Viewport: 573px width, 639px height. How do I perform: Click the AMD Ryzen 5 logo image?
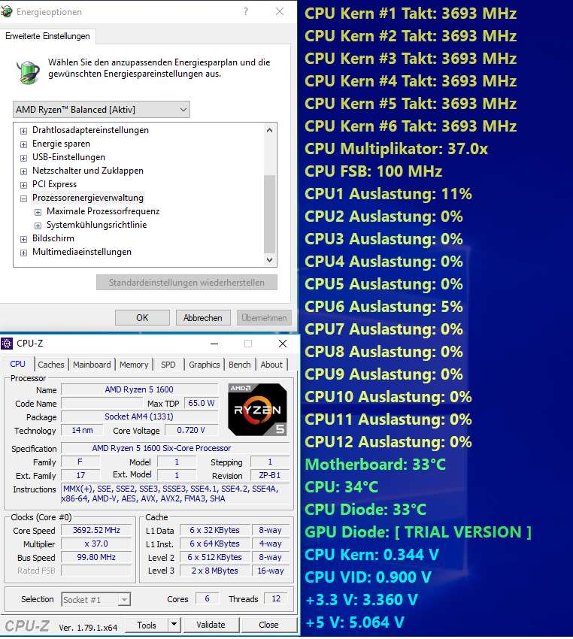point(257,409)
